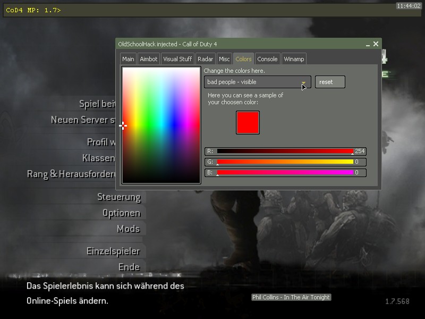
Task: Switch to the Main tab
Action: pyautogui.click(x=128, y=59)
